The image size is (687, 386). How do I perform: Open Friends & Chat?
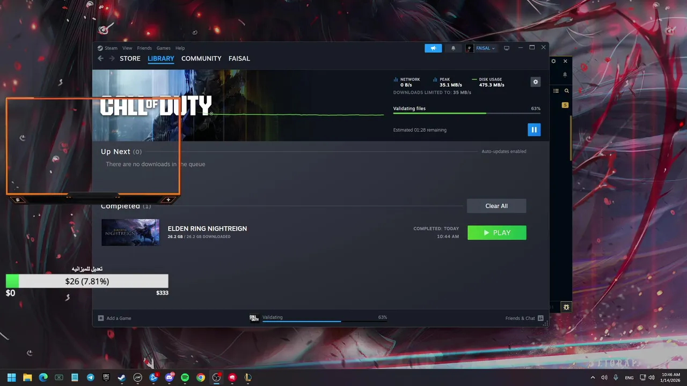point(524,318)
